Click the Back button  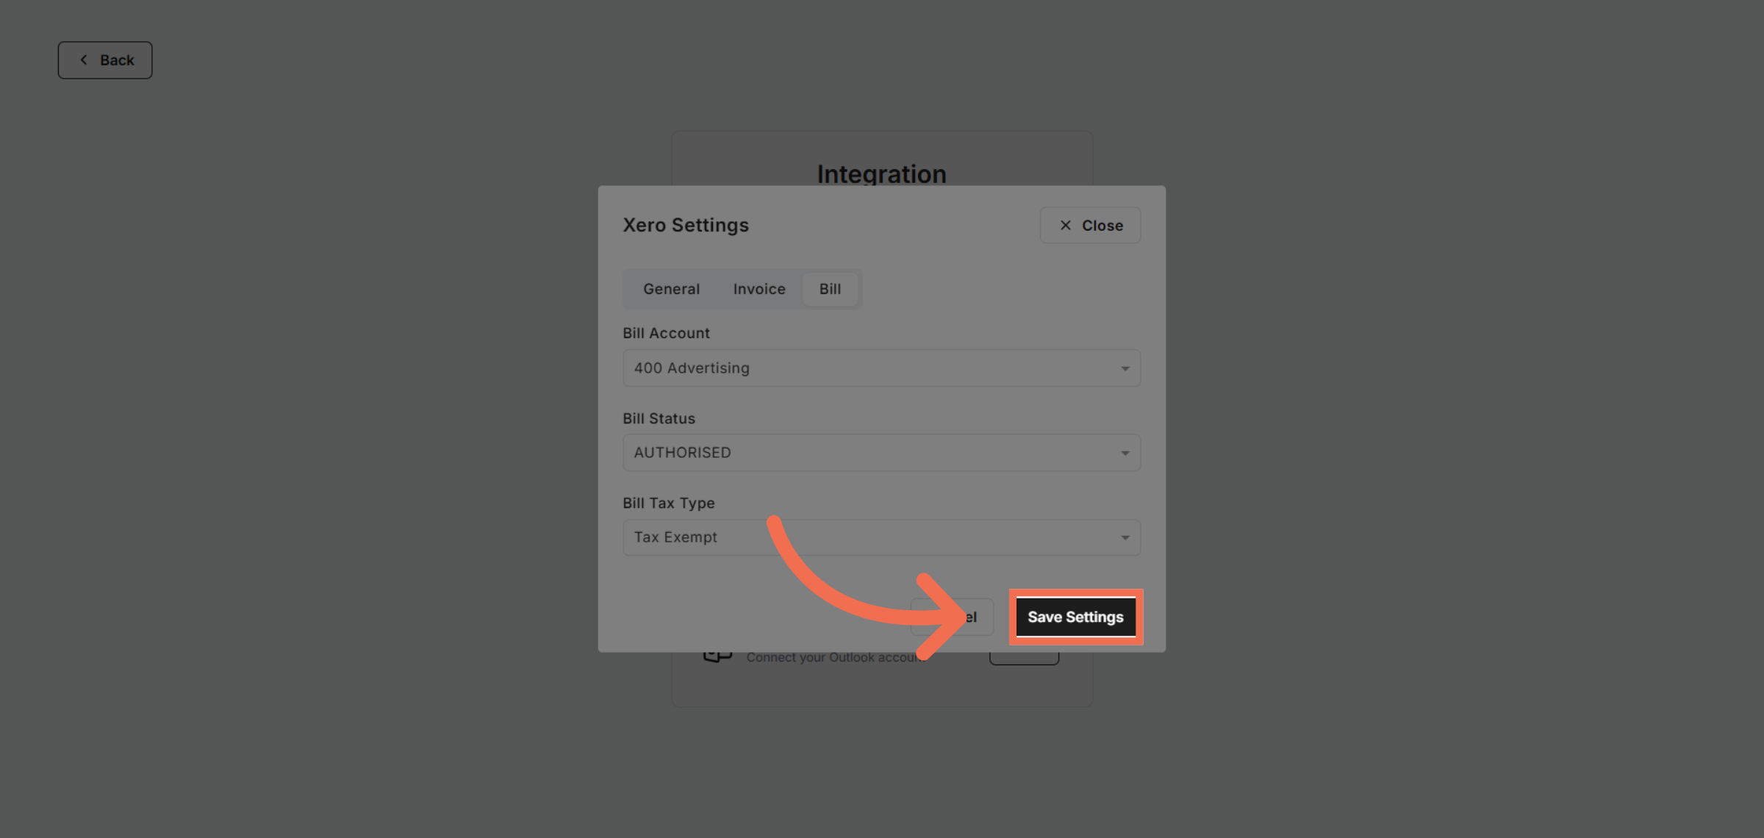pyautogui.click(x=105, y=60)
